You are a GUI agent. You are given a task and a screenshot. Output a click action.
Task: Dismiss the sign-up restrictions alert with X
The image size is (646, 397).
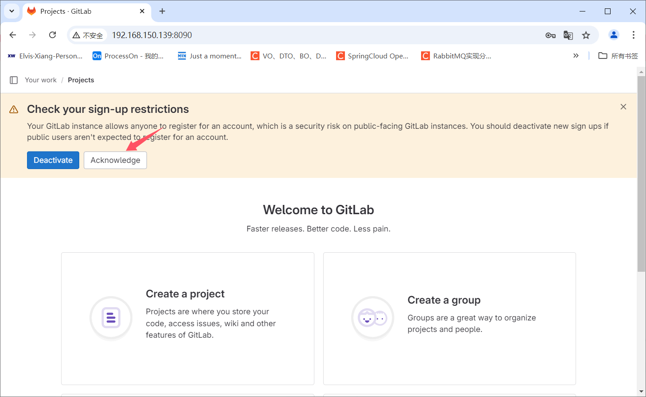pos(623,107)
